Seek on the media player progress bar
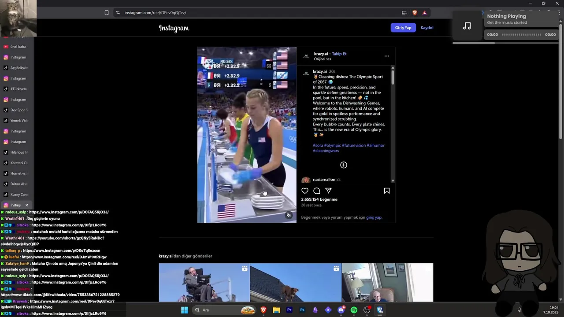This screenshot has width=564, height=317. pos(521,34)
